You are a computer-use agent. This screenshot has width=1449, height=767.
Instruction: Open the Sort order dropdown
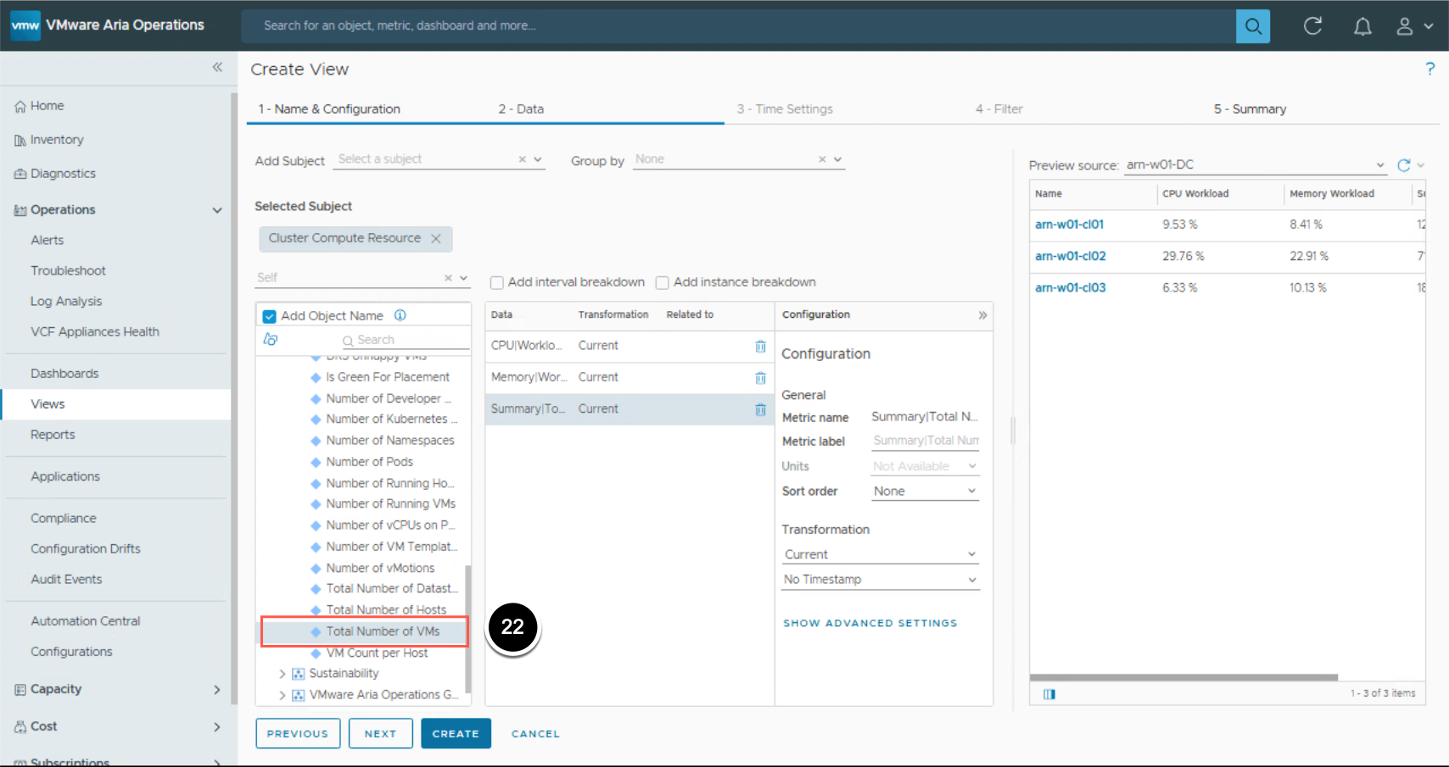(924, 492)
